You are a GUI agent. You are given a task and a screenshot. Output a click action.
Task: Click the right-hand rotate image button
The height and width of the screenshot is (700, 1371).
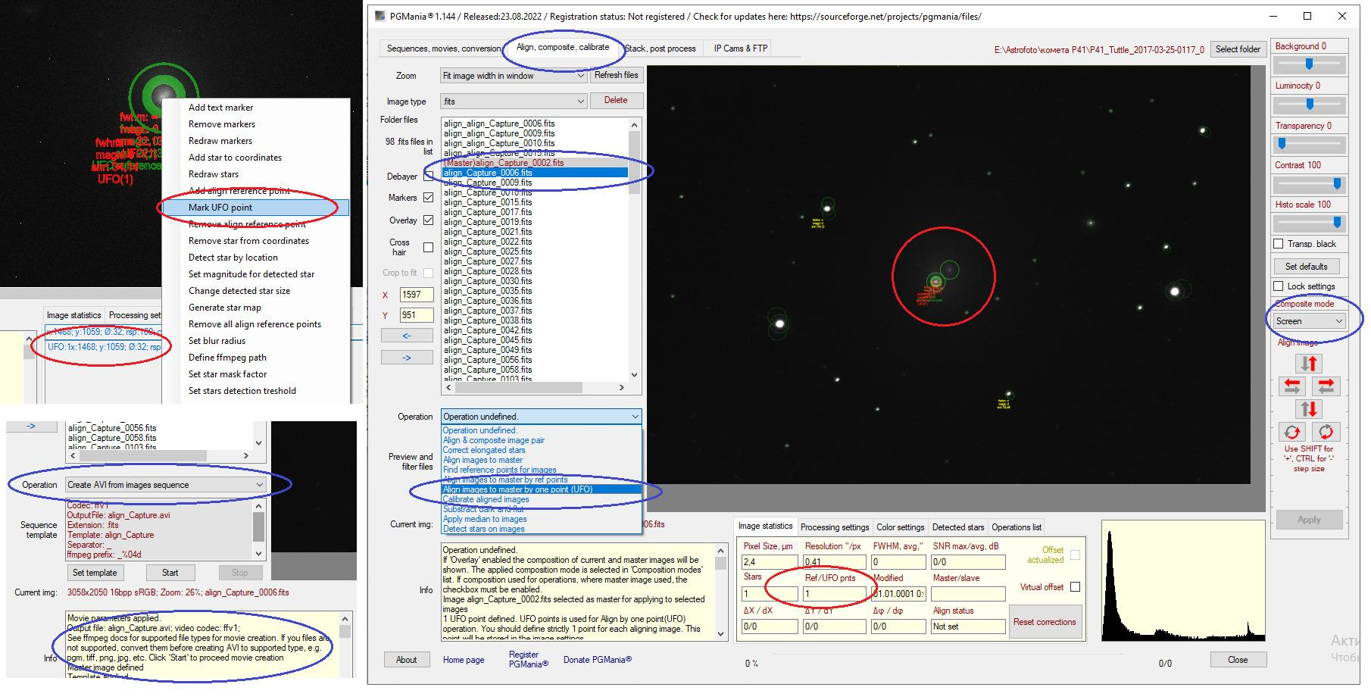1326,432
